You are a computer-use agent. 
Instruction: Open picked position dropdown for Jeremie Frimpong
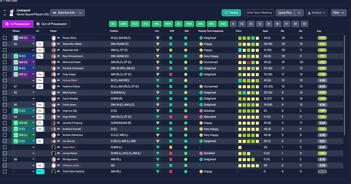coord(24,123)
